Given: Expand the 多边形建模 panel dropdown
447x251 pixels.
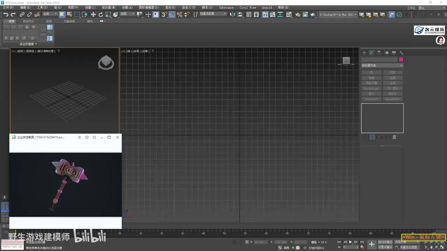Looking at the screenshot, I should click(x=28, y=44).
